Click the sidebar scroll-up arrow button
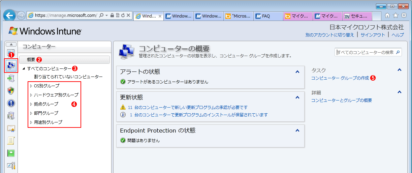Viewport: 412px width, 173px height. [x=11, y=45]
